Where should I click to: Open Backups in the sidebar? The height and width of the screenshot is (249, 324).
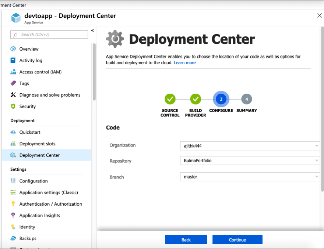(x=47, y=238)
